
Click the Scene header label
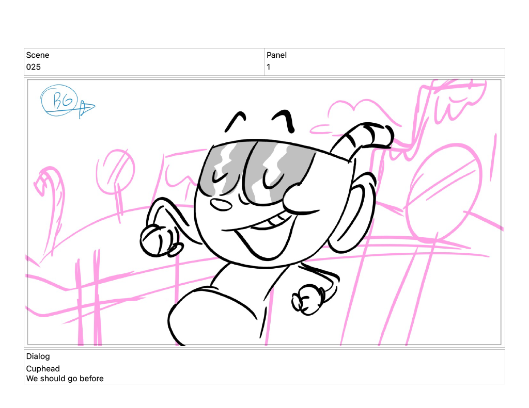pos(38,55)
